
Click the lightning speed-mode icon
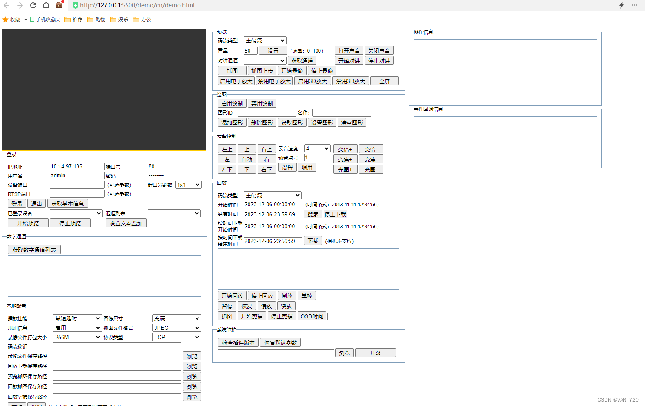tap(621, 5)
